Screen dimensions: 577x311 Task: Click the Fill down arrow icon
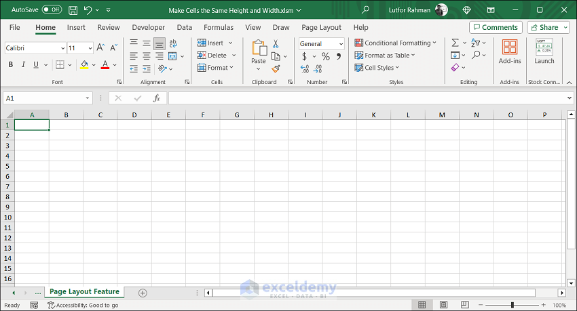point(455,55)
